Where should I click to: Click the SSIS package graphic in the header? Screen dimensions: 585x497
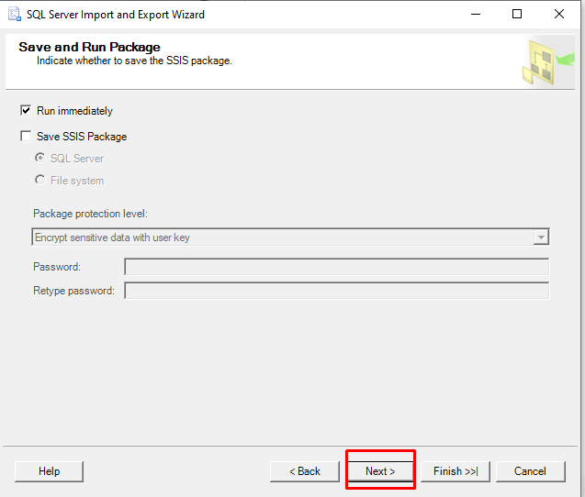point(547,62)
